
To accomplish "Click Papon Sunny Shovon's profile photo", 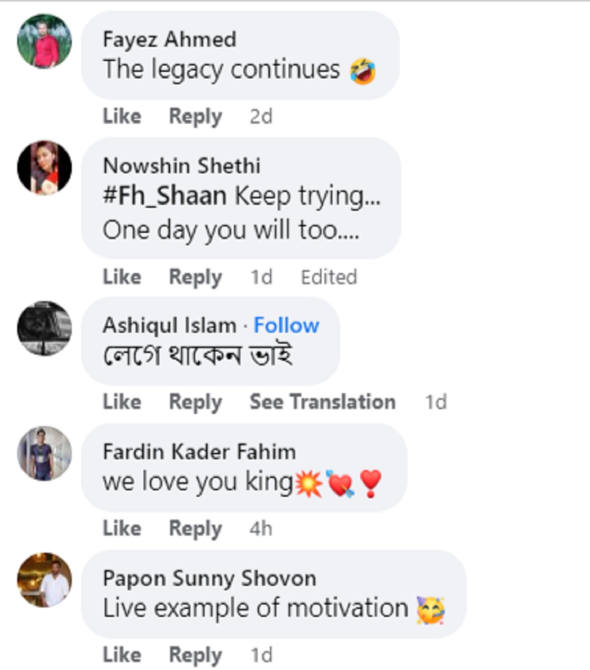I will 44,580.
